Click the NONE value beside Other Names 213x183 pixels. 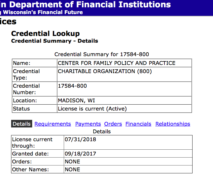click(x=72, y=169)
